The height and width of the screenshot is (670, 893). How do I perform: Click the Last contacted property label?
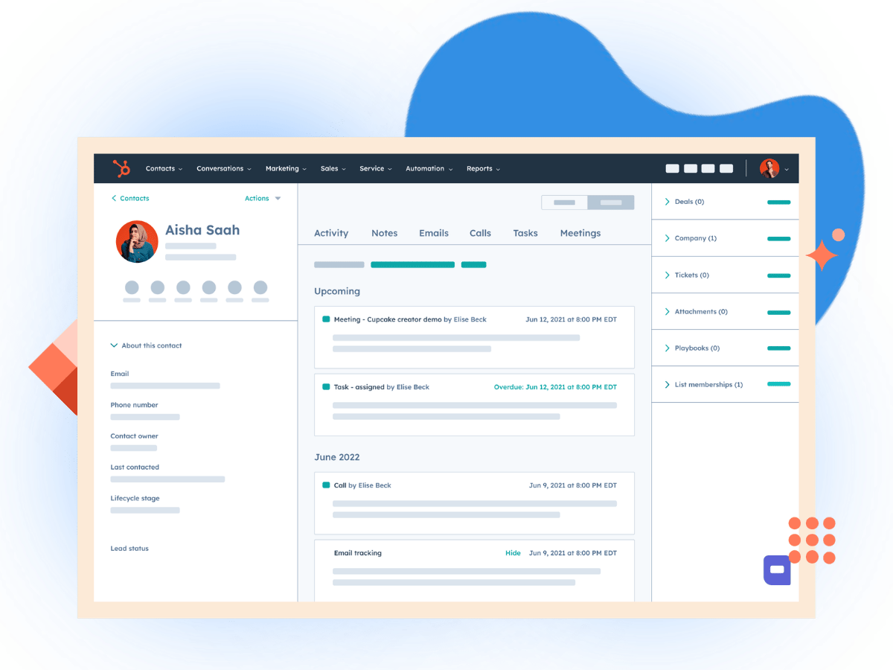point(135,468)
